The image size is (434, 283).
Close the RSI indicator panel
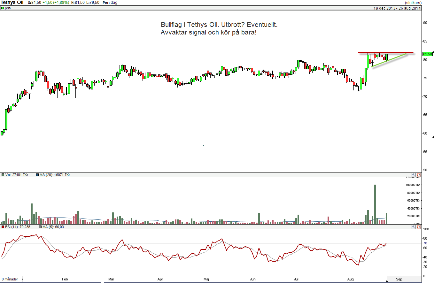(x=419, y=227)
